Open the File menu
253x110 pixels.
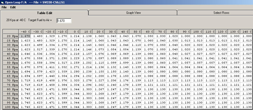click(x=4, y=7)
